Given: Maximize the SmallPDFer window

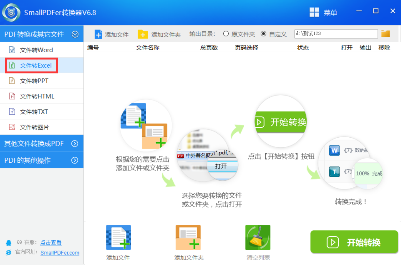Looking at the screenshot, I should tap(376, 11).
